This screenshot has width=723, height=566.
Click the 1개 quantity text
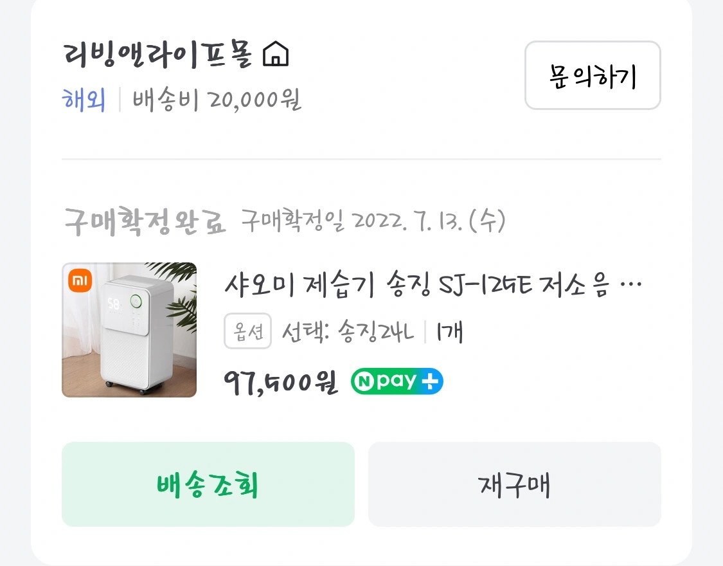coord(450,332)
